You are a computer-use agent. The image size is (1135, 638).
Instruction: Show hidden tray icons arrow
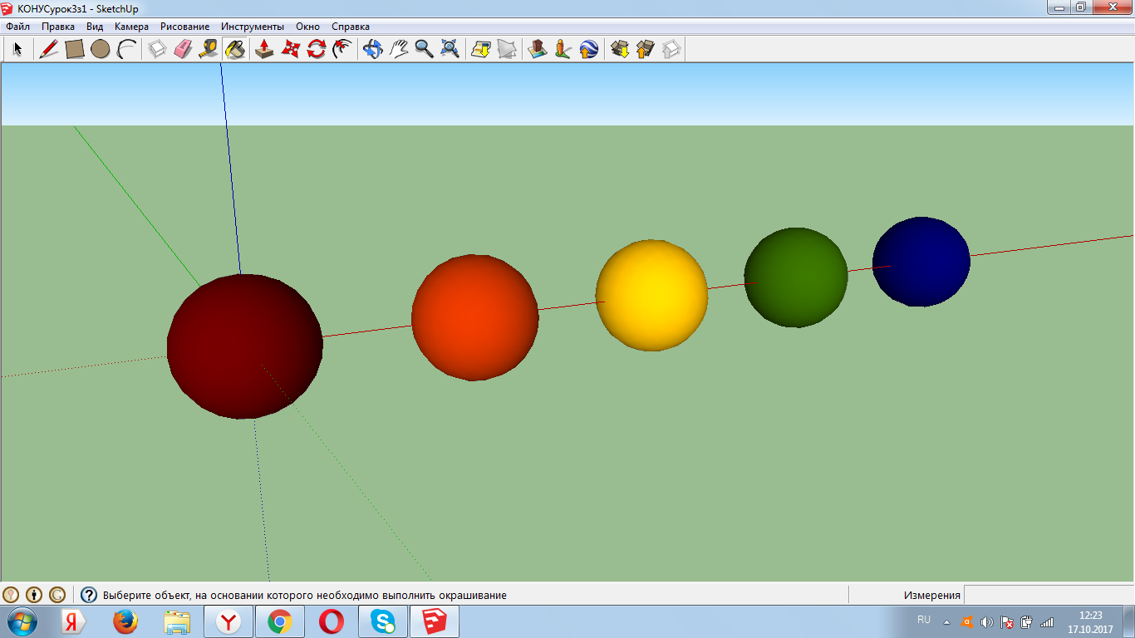tap(946, 621)
